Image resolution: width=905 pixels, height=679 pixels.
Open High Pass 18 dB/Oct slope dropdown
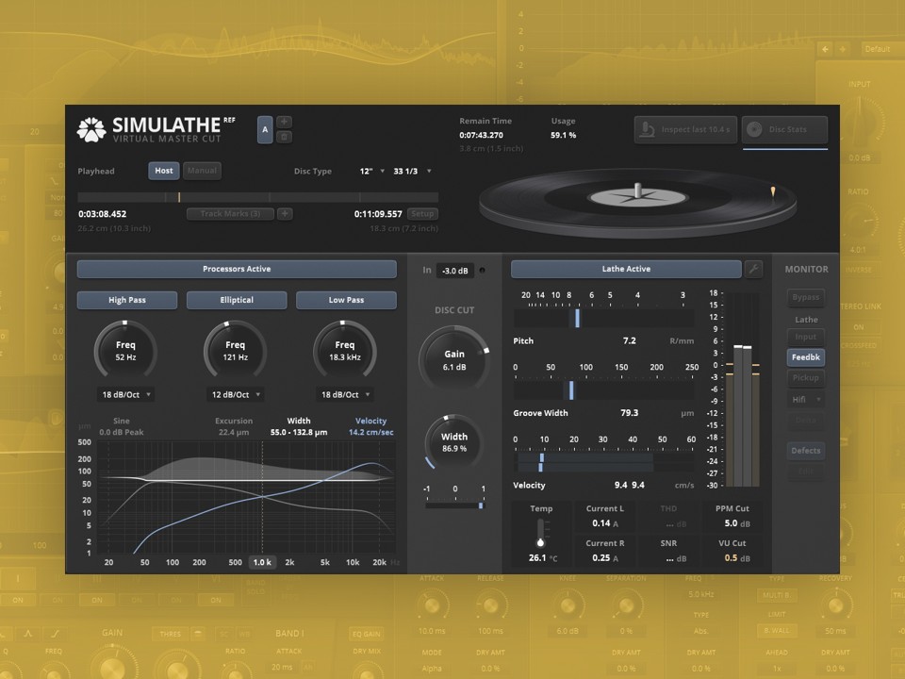click(x=126, y=395)
